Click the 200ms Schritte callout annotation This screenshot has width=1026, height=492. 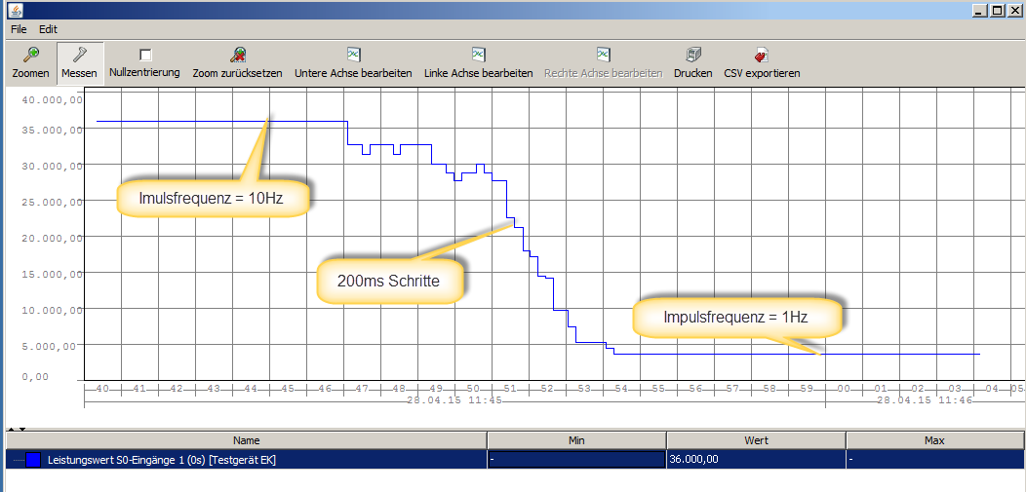point(388,281)
